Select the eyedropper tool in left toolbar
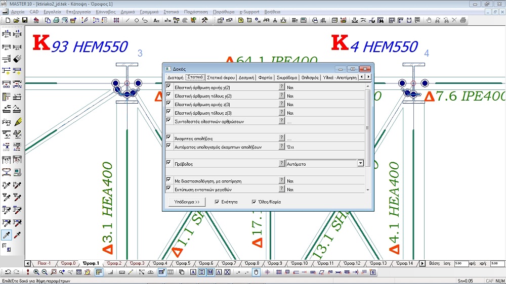The image size is (506, 284). [7, 235]
